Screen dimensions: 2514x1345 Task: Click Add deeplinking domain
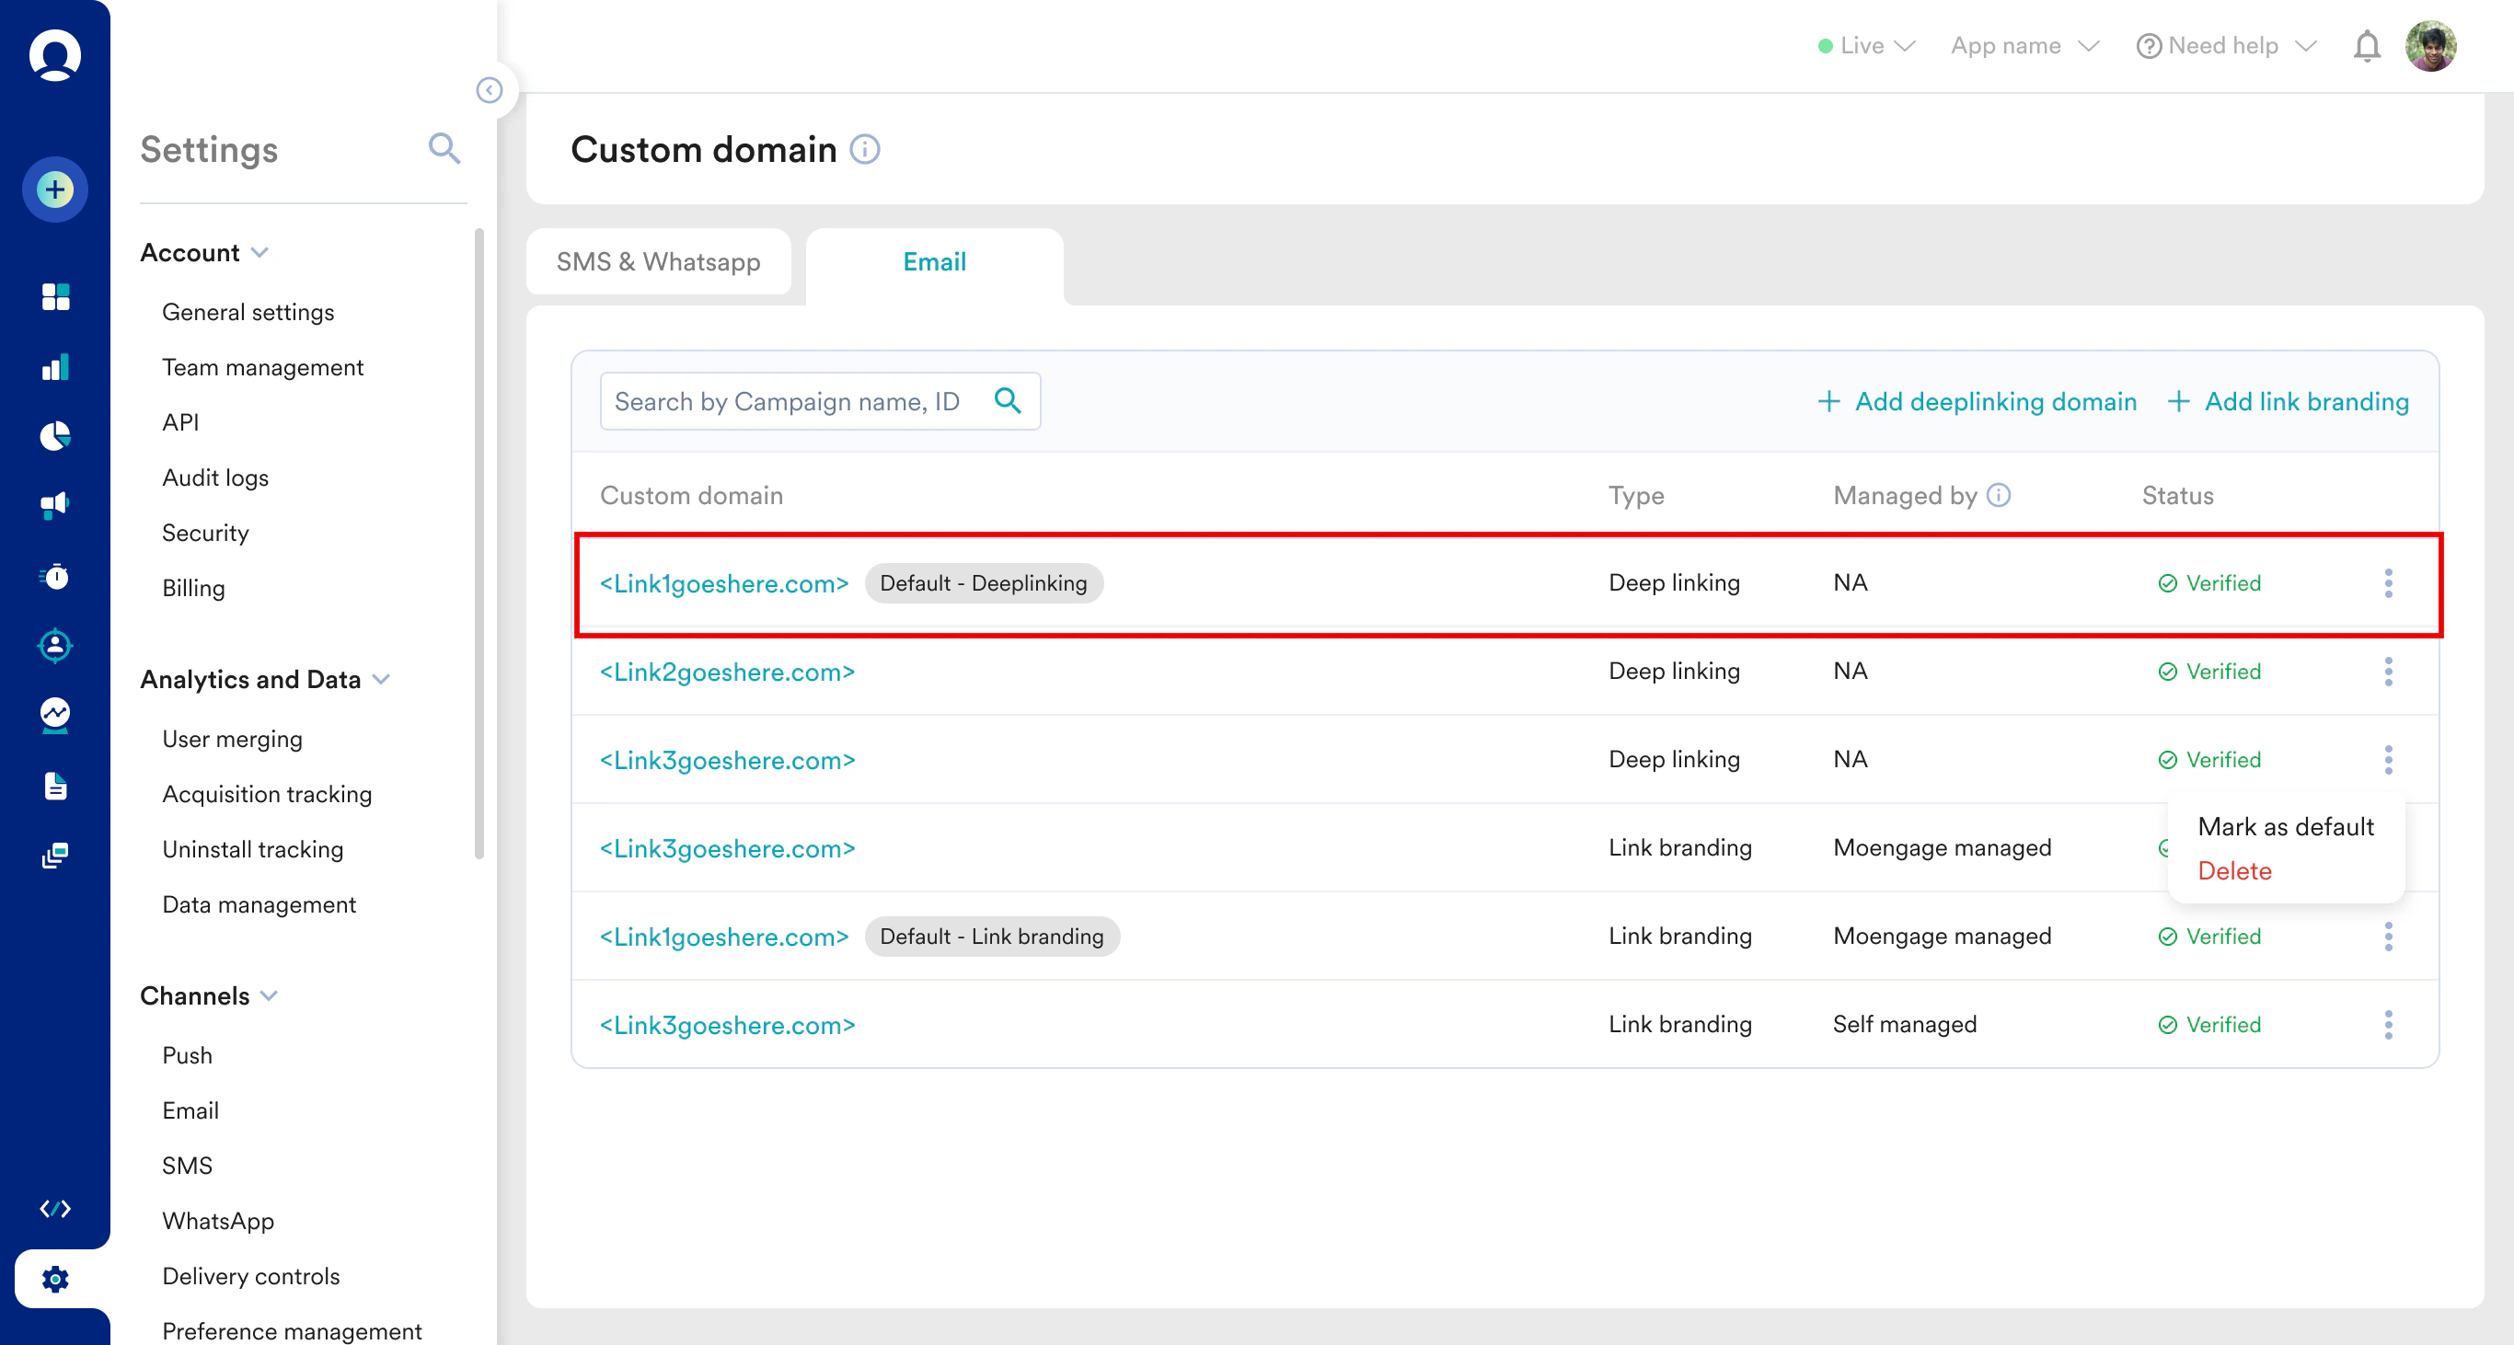point(1978,401)
